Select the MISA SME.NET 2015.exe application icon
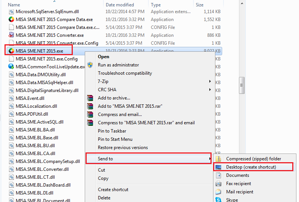Screen dimensions: 299x202 click(x=11, y=51)
